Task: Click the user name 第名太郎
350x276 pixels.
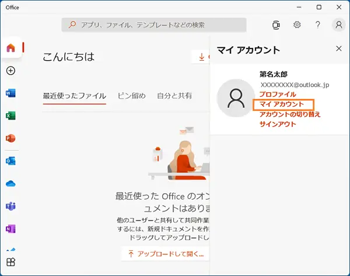Action: 273,74
